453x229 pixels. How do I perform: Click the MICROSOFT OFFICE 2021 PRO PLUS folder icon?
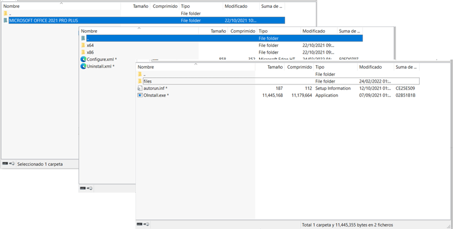(x=5, y=20)
